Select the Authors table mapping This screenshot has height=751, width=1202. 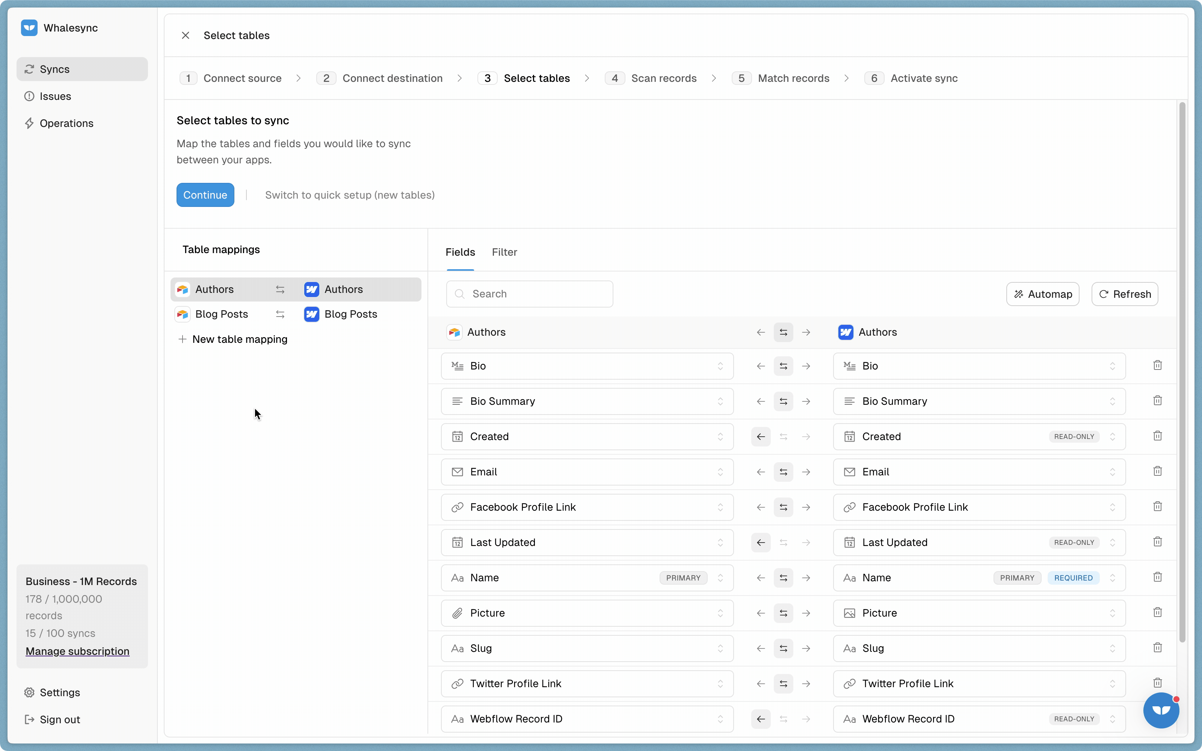[296, 289]
